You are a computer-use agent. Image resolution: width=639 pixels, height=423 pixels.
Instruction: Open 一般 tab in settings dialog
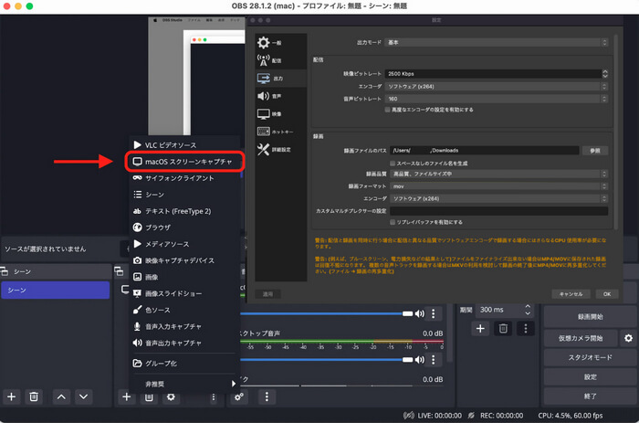click(281, 43)
